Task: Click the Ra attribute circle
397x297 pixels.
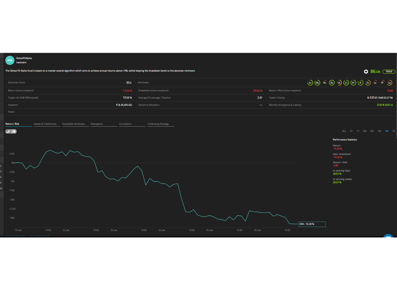Action: point(332,83)
